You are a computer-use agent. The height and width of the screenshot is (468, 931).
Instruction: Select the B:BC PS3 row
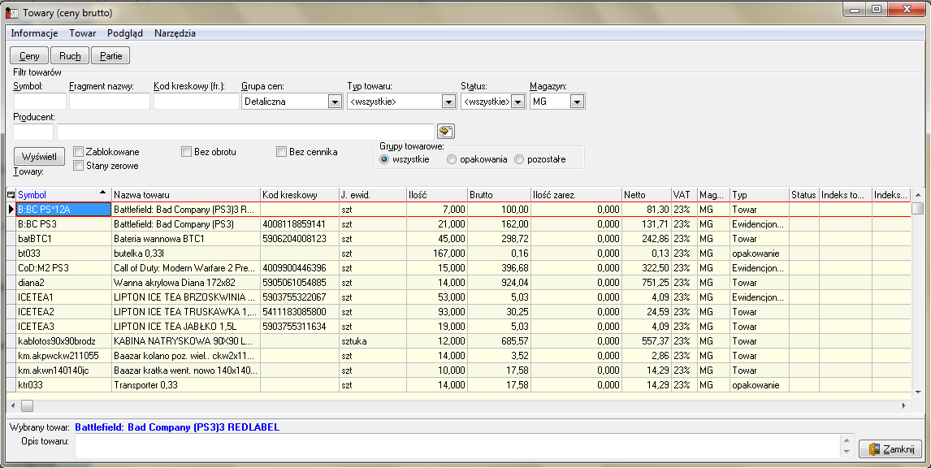coord(457,224)
